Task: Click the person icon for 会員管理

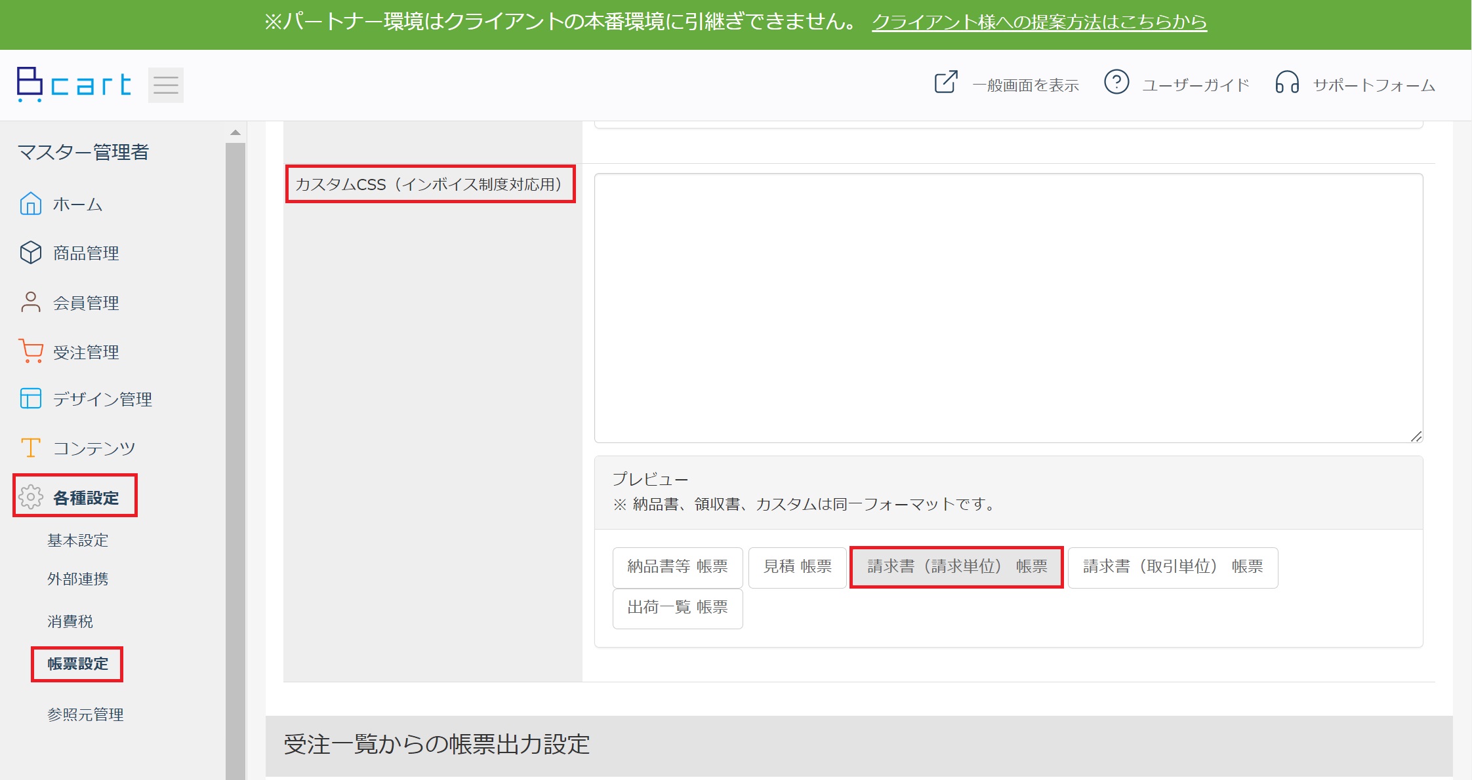Action: 31,302
